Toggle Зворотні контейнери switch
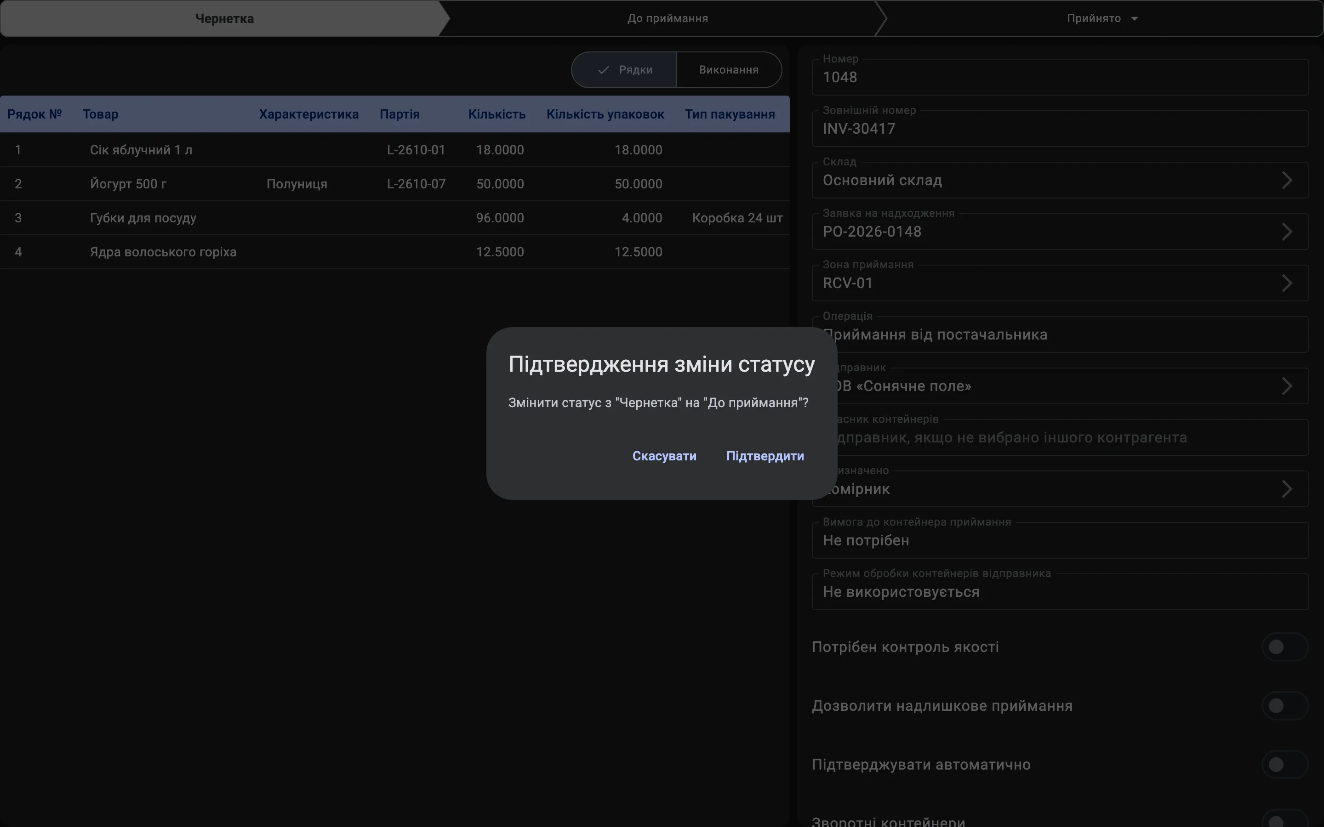Image resolution: width=1324 pixels, height=827 pixels. coord(1284,819)
